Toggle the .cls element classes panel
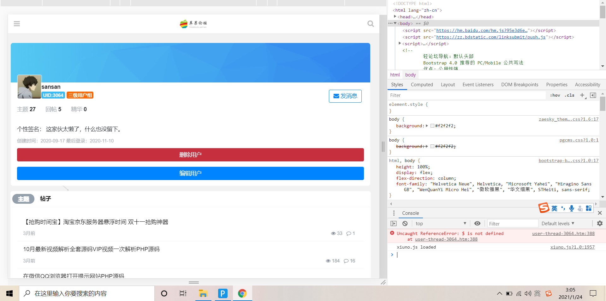 (x=569, y=95)
